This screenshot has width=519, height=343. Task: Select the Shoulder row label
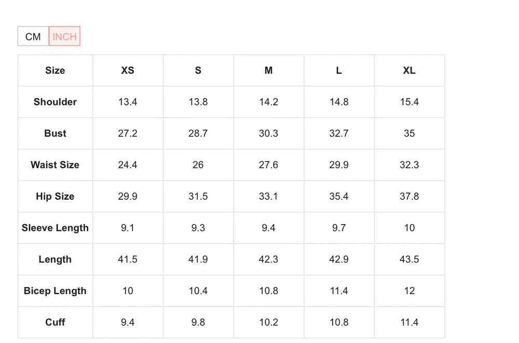point(55,102)
